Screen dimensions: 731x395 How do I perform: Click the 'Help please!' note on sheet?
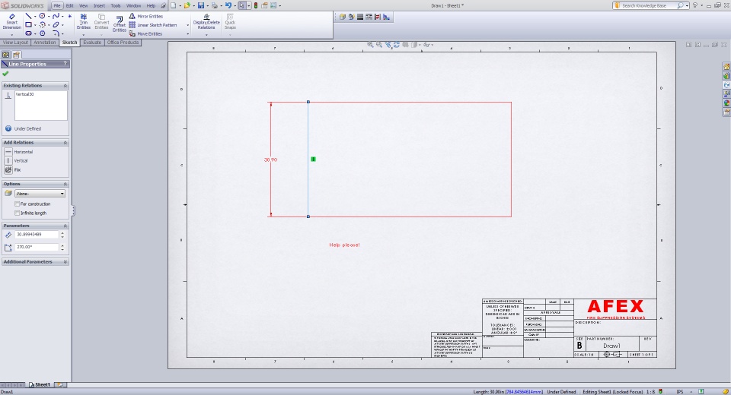(x=344, y=245)
